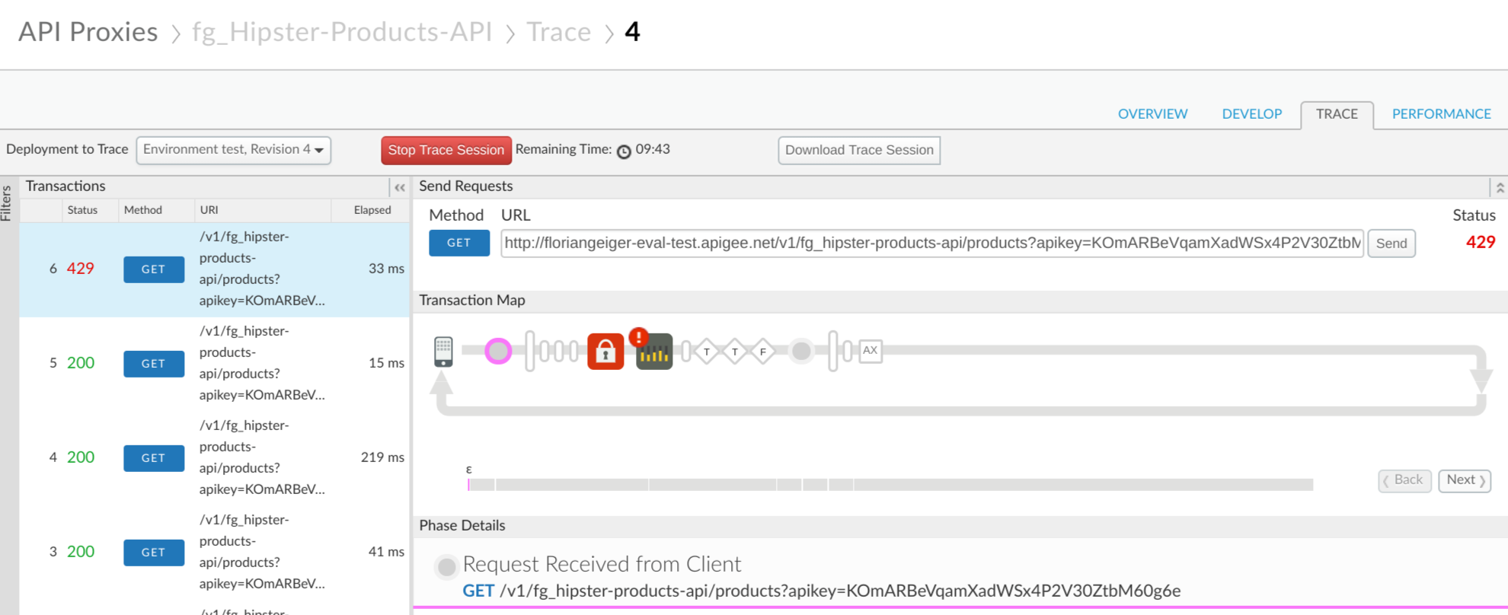The height and width of the screenshot is (615, 1508).
Task: Collapse the Transactions panel with double chevron
Action: [400, 187]
